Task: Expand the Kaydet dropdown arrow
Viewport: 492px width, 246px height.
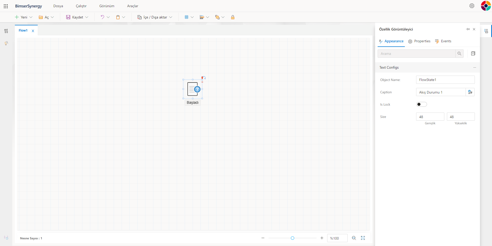Action: point(87,17)
